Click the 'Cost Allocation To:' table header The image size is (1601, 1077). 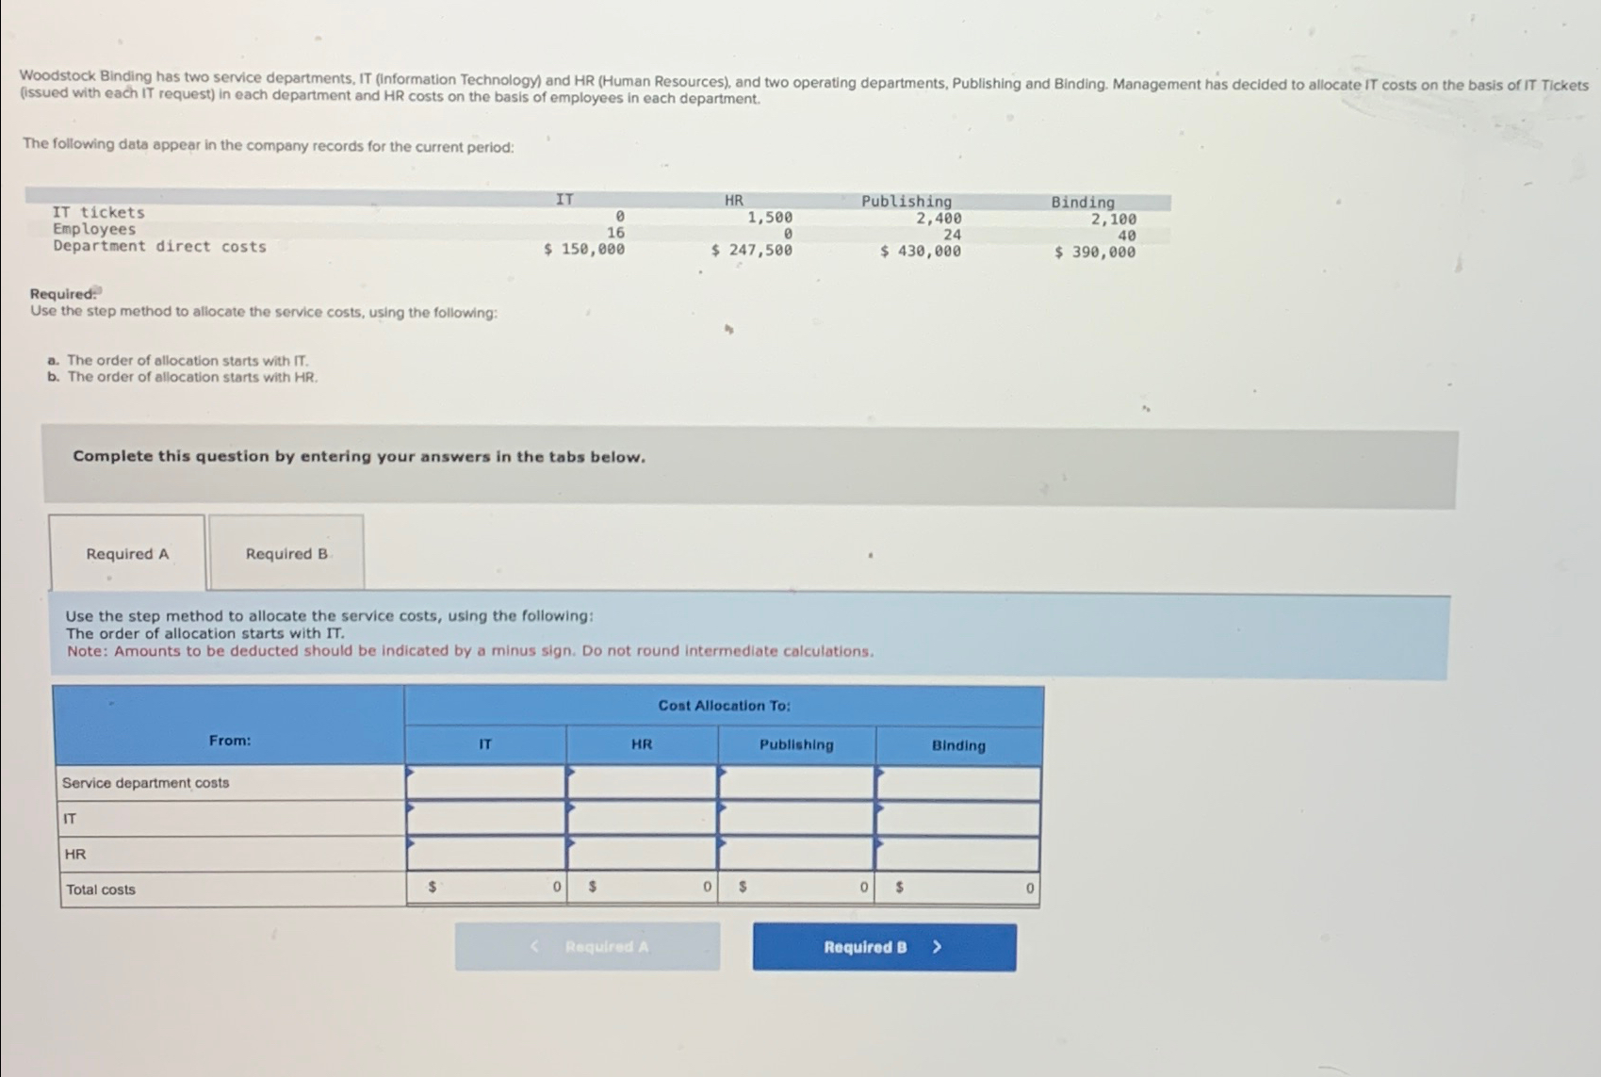coord(724,706)
